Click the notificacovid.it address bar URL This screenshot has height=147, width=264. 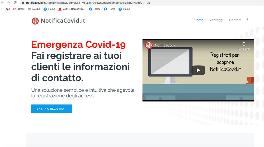pyautogui.click(x=88, y=3)
